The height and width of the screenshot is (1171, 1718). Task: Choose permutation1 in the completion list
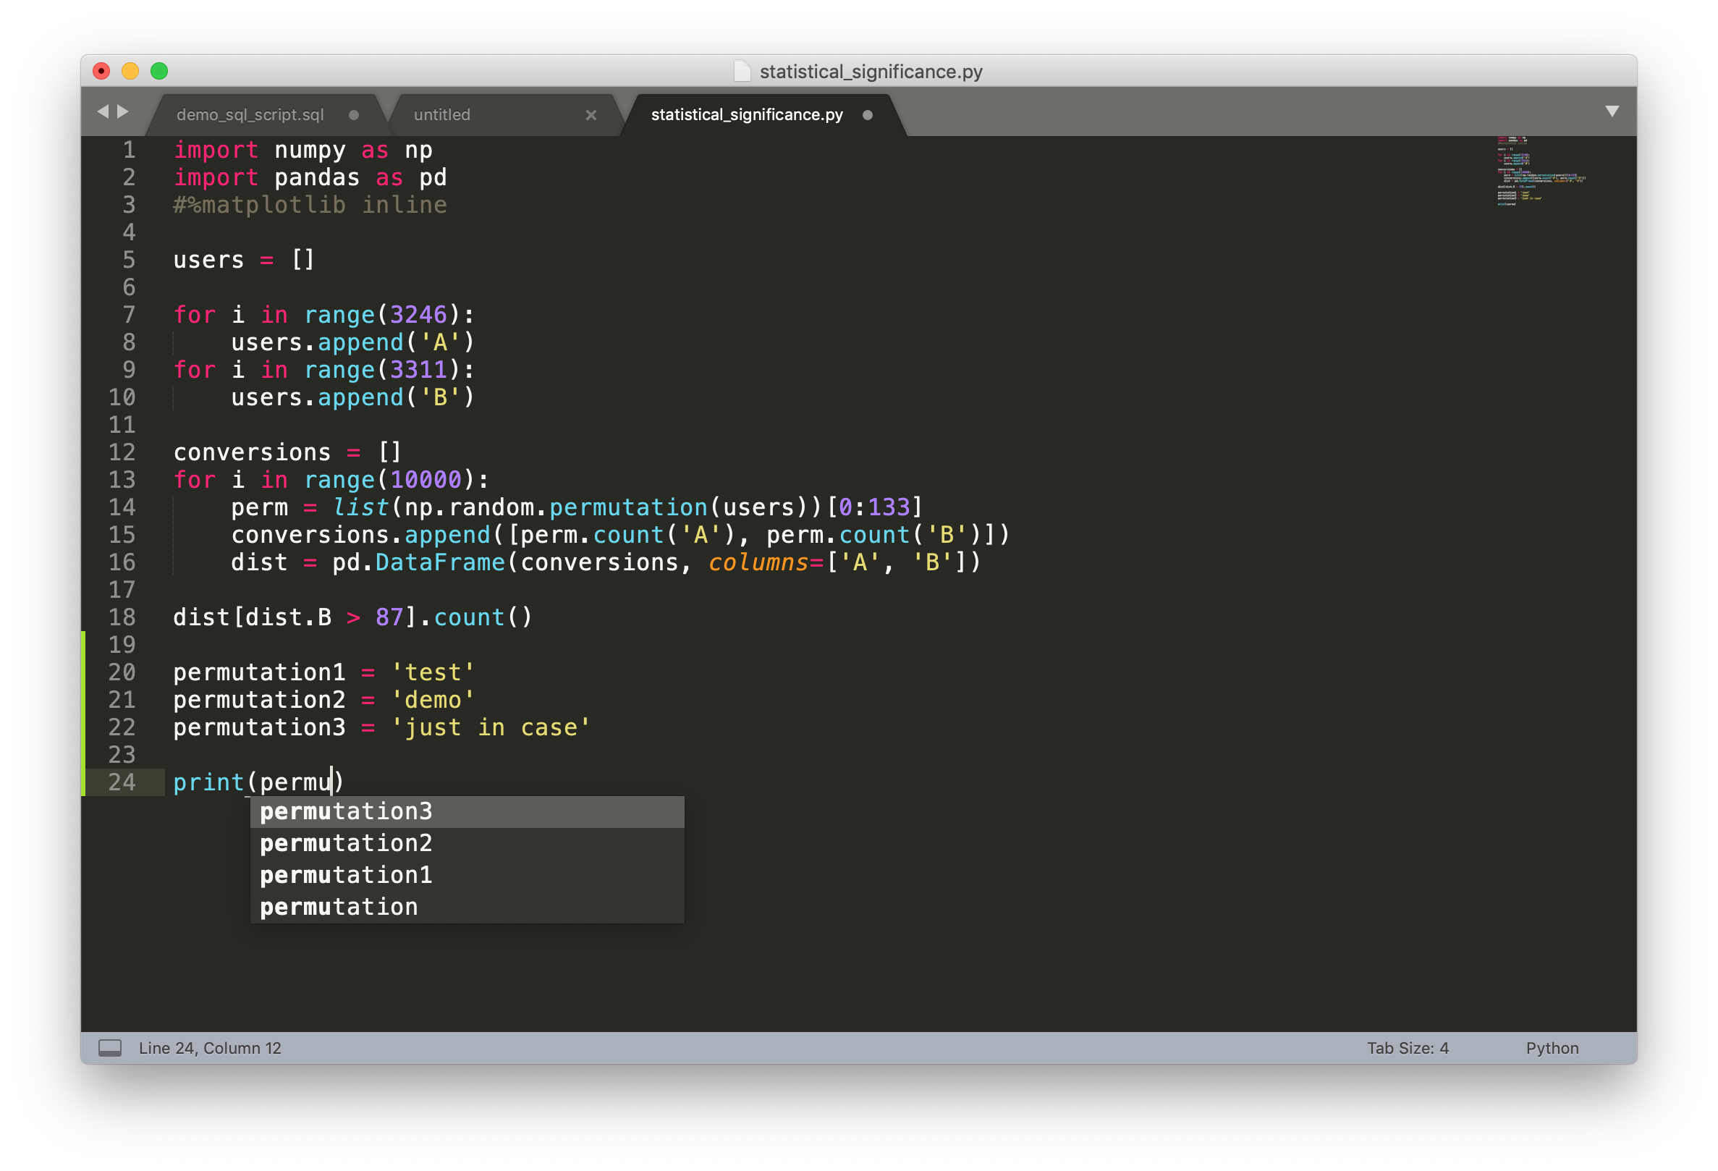tap(345, 874)
